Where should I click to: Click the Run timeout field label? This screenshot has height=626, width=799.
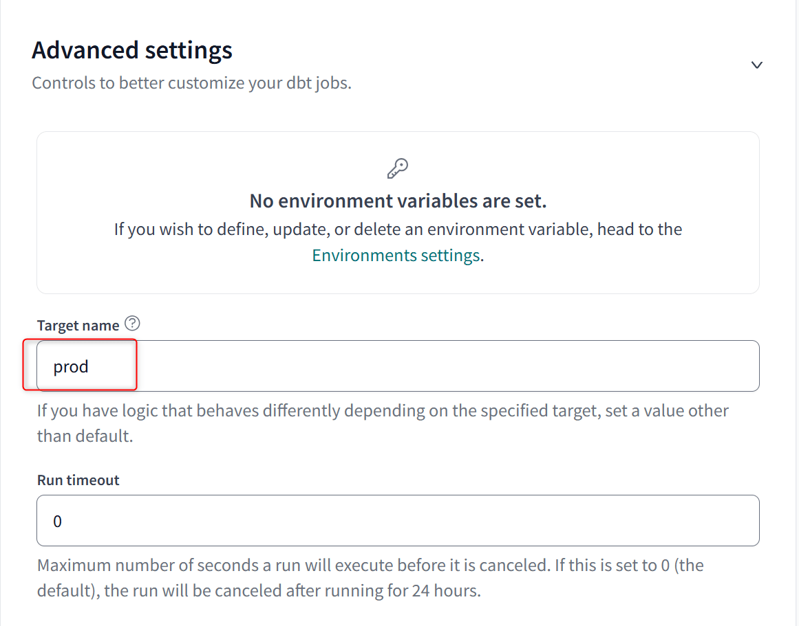78,480
